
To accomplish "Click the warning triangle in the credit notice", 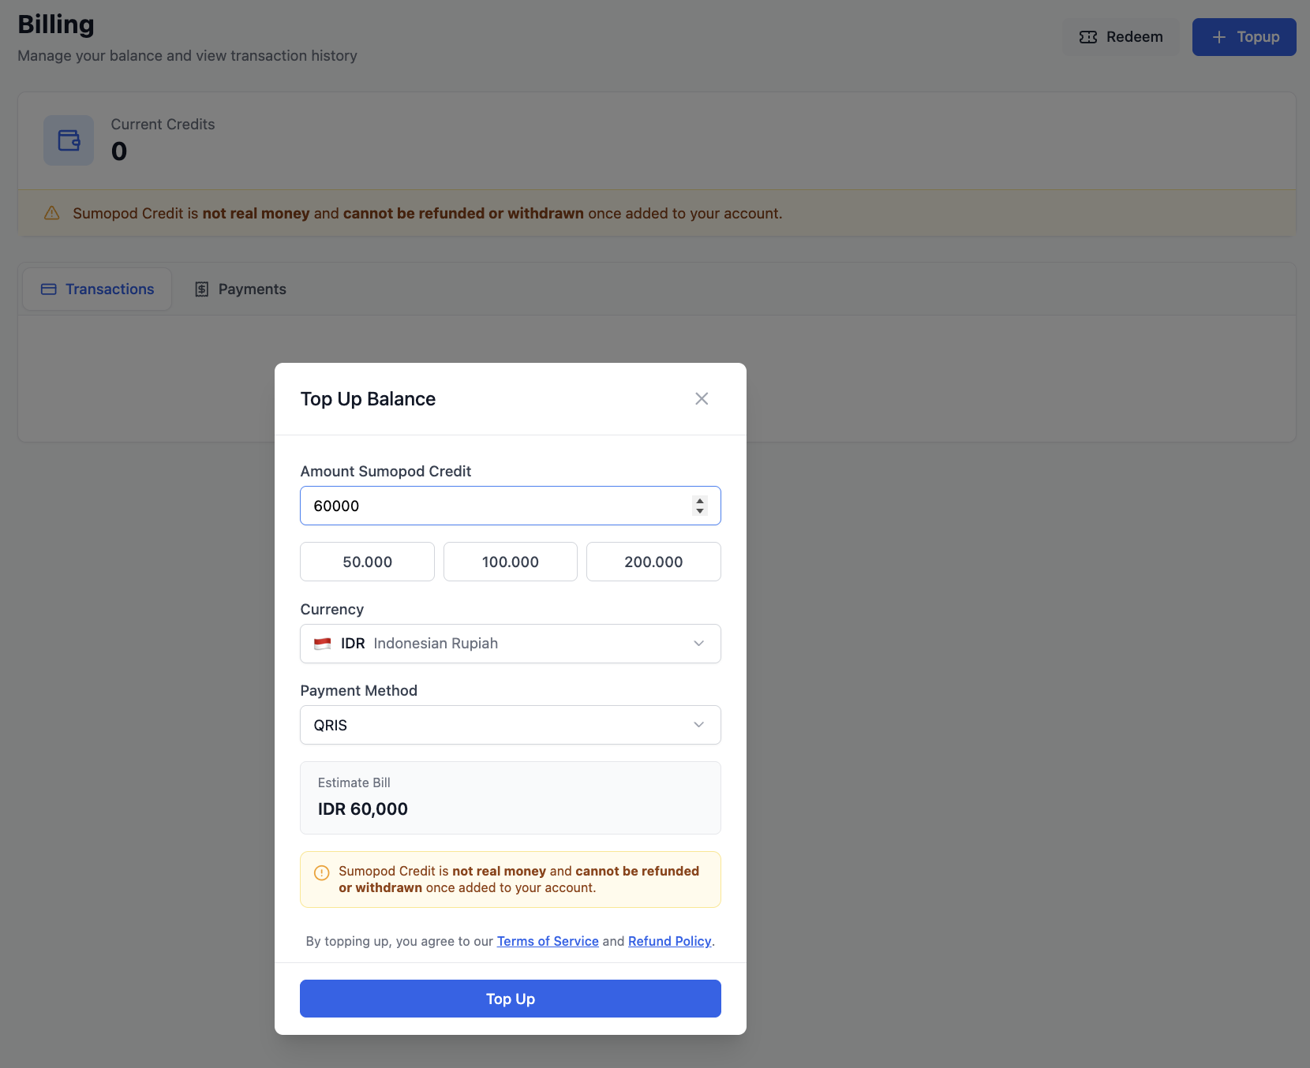I will pos(51,213).
